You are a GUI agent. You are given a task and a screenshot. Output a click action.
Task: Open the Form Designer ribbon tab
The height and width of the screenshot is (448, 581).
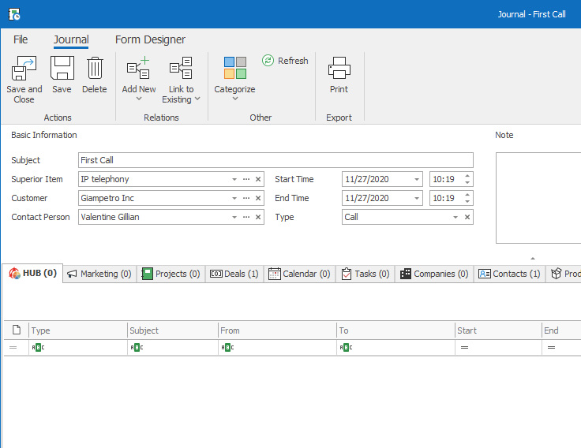tap(150, 39)
